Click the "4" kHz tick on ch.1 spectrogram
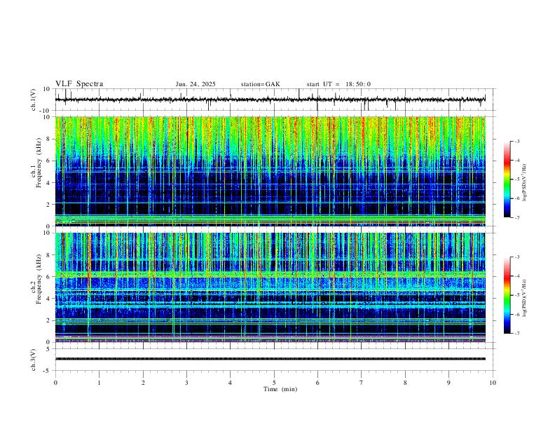The width and height of the screenshot is (555, 429). click(48, 183)
